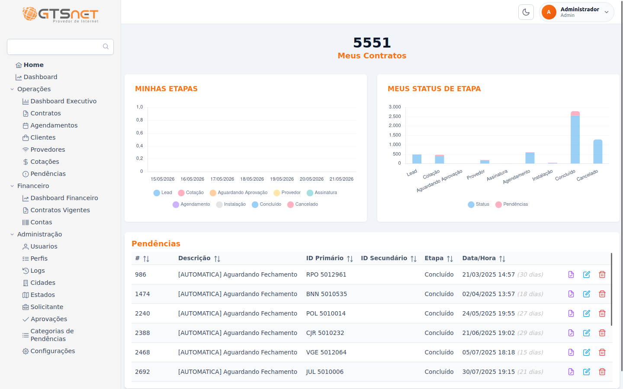Open document for pendência 986
Viewport: 623px width, 389px height.
[x=571, y=274]
